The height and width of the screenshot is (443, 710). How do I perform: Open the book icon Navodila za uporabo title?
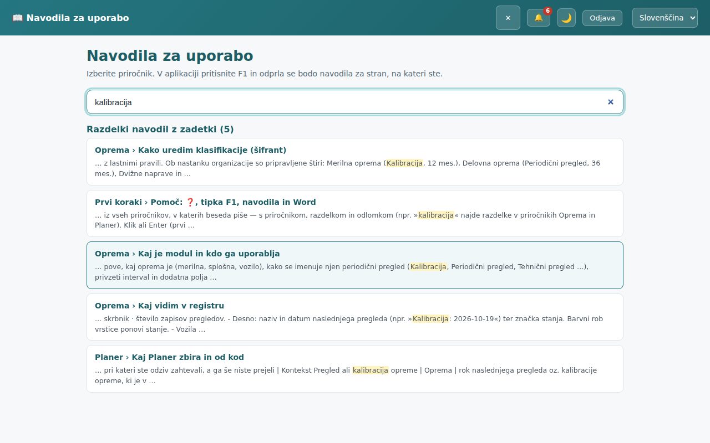[x=70, y=18]
